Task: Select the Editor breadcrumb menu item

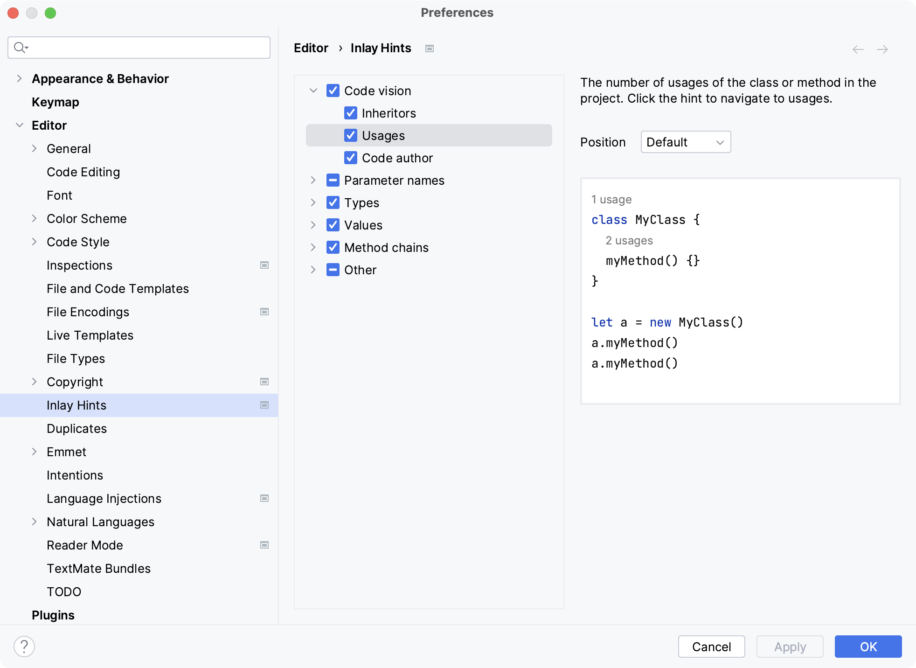Action: click(x=311, y=48)
